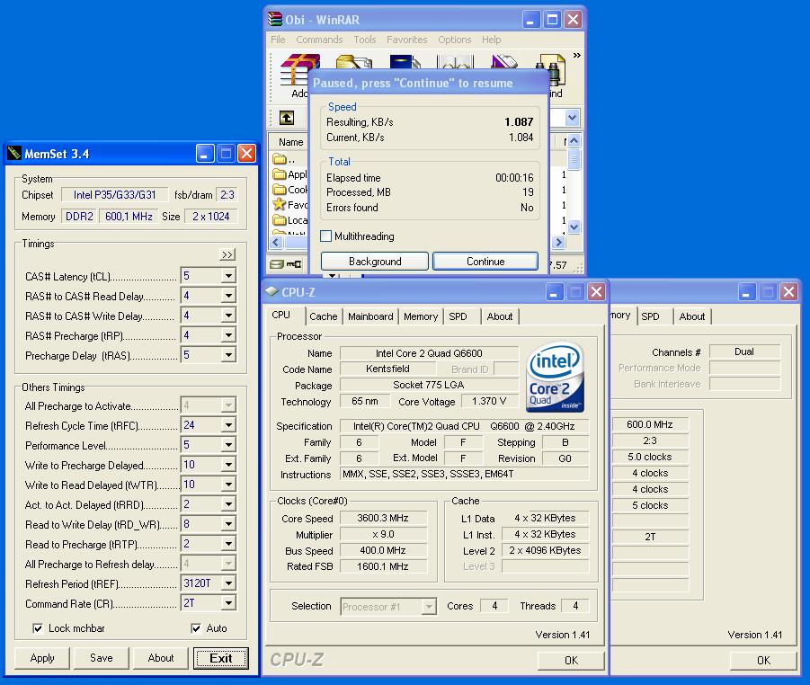Open the Read to Write Delay (tRD_WR) dropdown
The image size is (810, 685).
[x=228, y=524]
